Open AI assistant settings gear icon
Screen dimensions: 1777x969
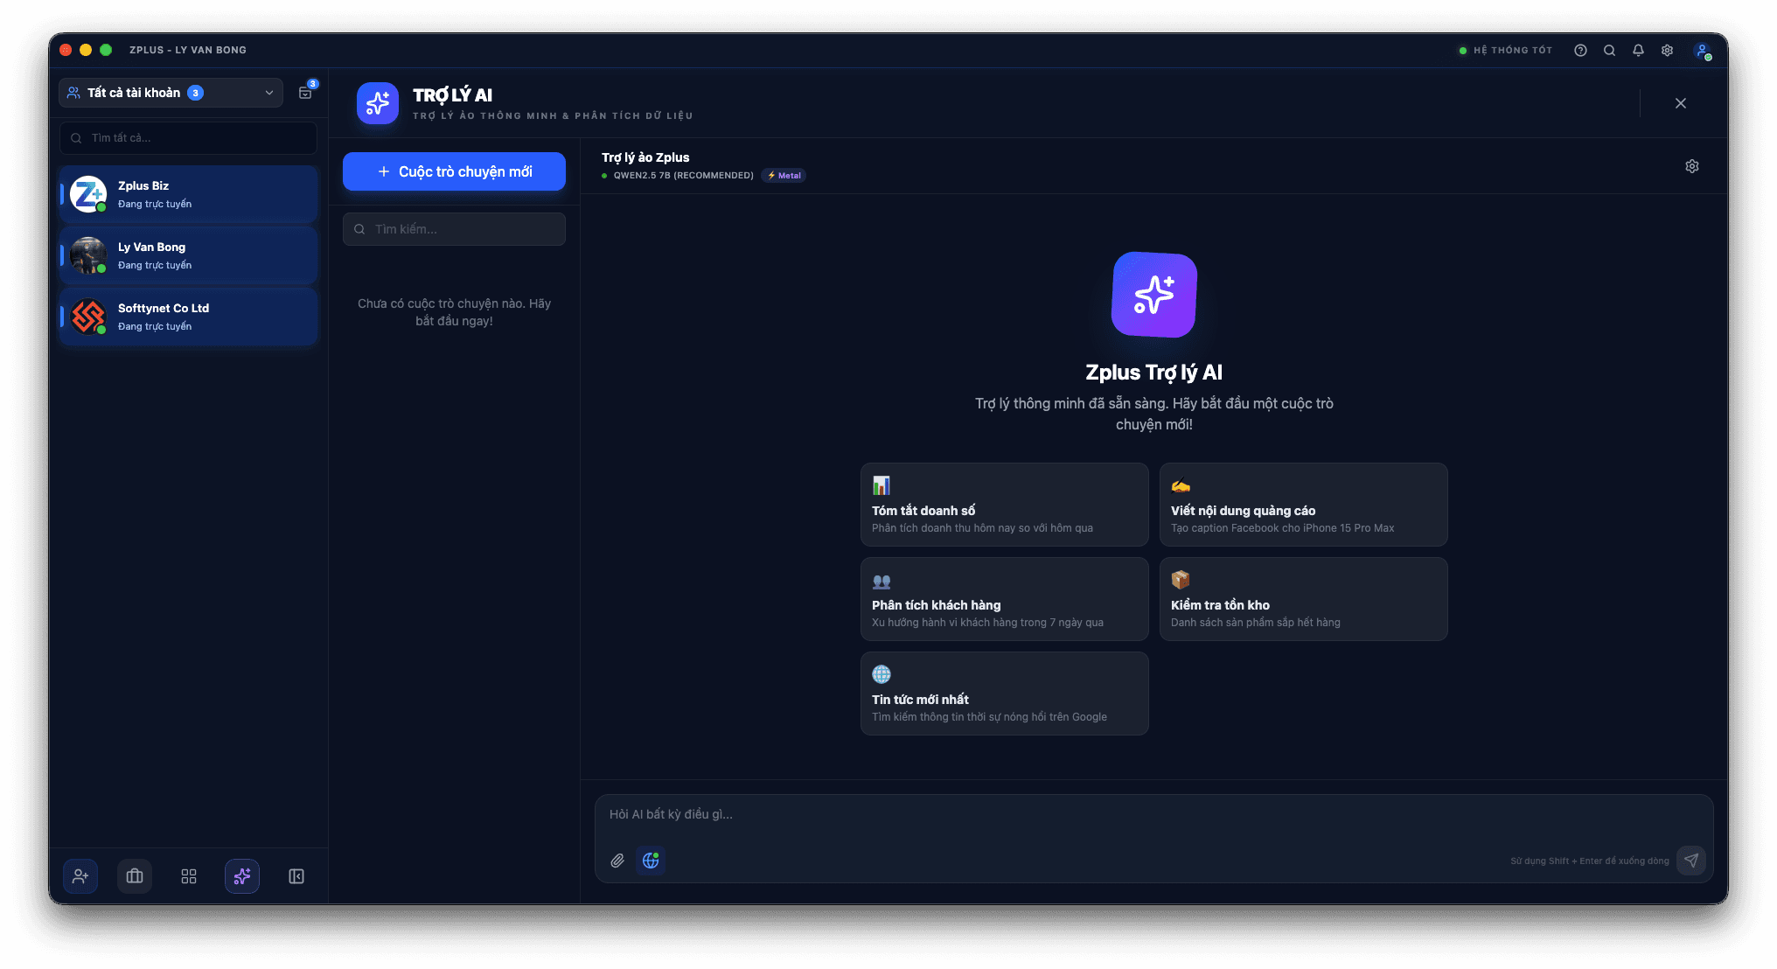[x=1692, y=166]
